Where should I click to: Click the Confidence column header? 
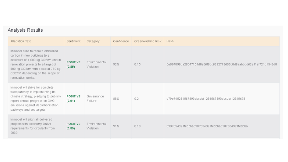point(121,41)
